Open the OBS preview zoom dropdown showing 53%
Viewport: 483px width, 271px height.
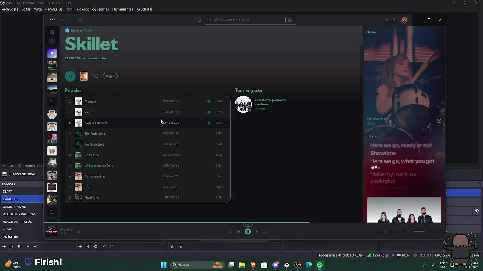(x=12, y=166)
